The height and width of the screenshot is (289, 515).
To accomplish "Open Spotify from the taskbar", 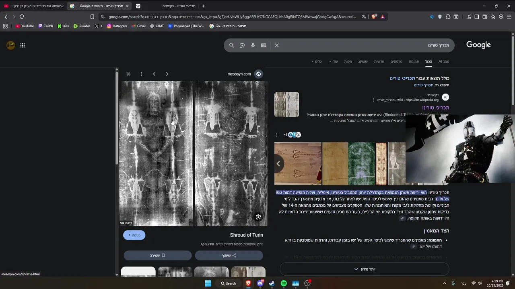I will coord(284,283).
